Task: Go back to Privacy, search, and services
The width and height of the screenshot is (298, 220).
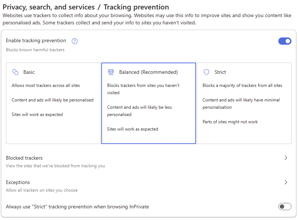Action: coord(49,7)
